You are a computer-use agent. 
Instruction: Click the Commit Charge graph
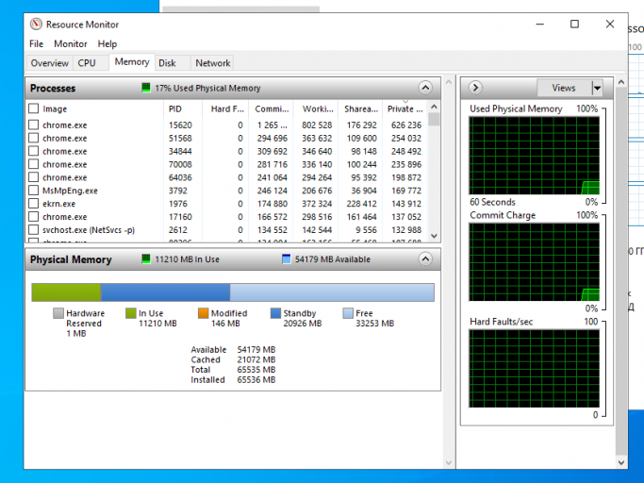(x=535, y=262)
